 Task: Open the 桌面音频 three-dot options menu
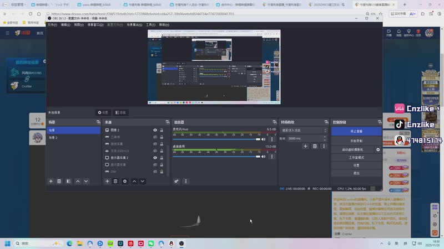click(271, 157)
